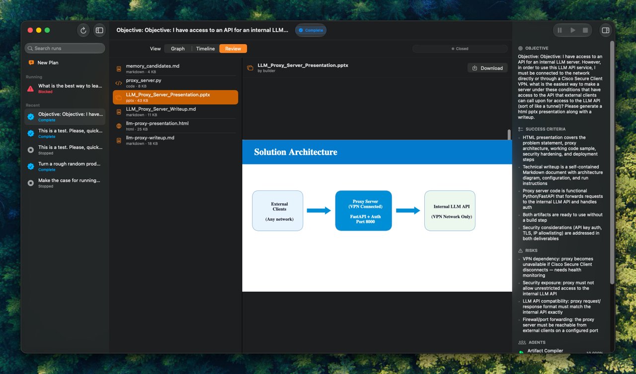Switch to the Timeline view tab
The width and height of the screenshot is (636, 374).
click(205, 49)
